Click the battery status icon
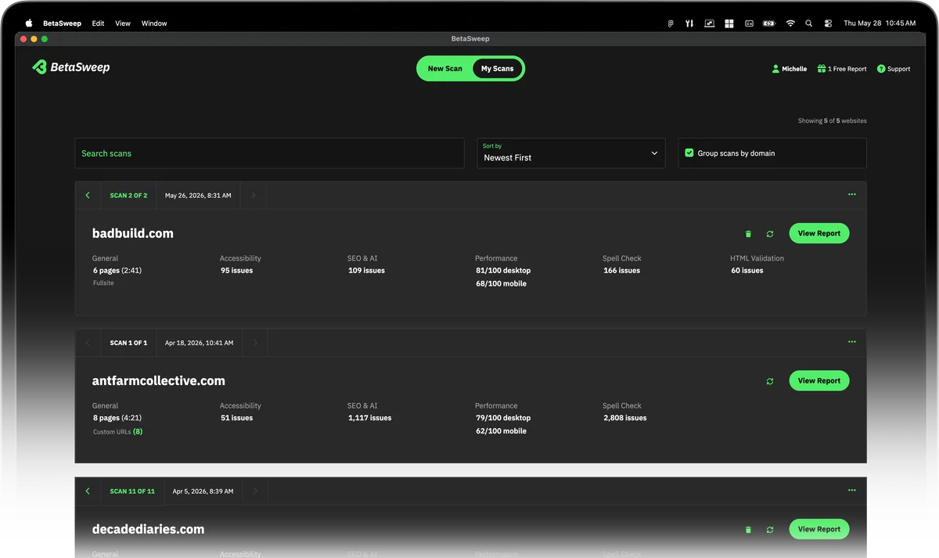Image resolution: width=939 pixels, height=558 pixels. 768,23
